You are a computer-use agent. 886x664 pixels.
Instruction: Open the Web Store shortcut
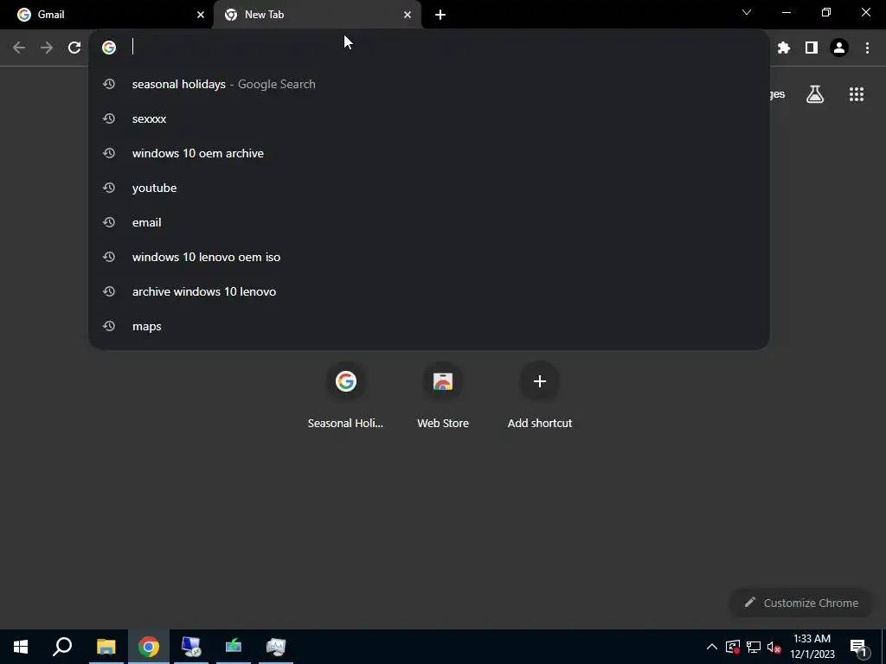point(443,396)
